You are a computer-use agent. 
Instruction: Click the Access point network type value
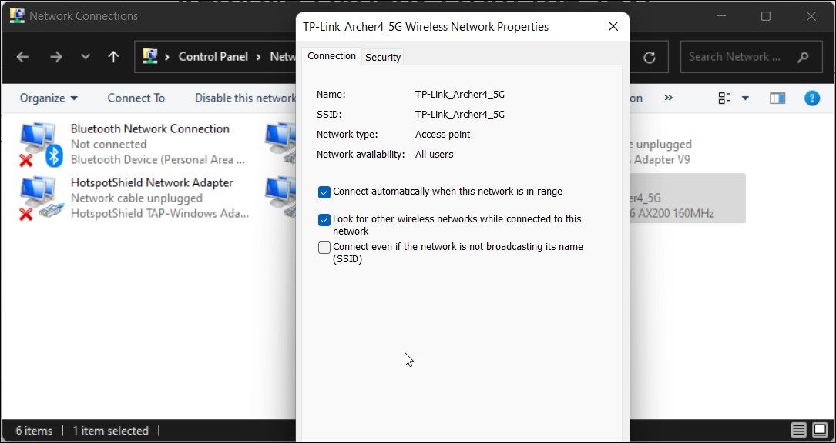point(442,134)
